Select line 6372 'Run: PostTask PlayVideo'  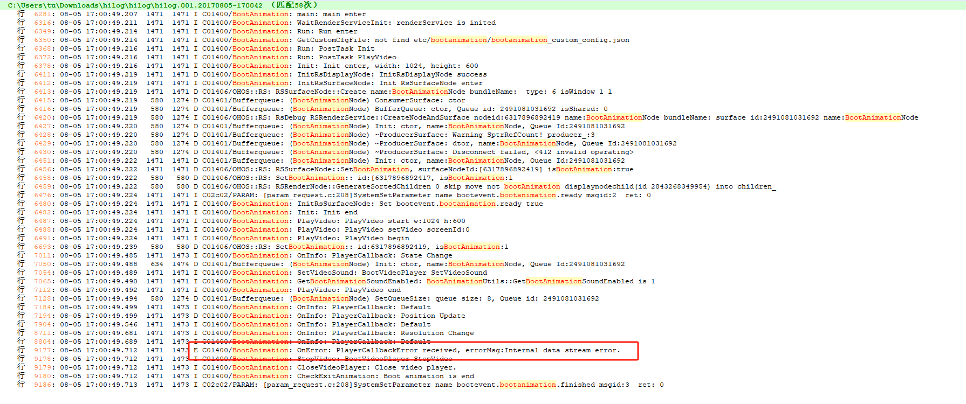tap(207, 57)
